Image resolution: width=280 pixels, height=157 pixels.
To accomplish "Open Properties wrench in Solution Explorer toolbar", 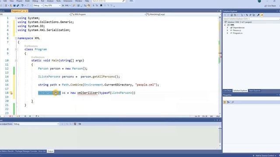I will click(x=258, y=15).
